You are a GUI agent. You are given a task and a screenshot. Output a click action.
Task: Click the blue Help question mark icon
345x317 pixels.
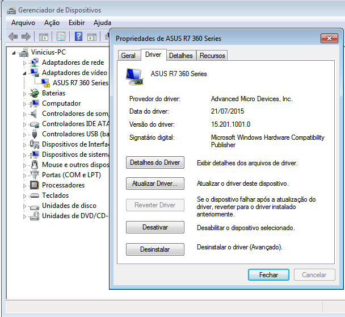click(x=78, y=36)
